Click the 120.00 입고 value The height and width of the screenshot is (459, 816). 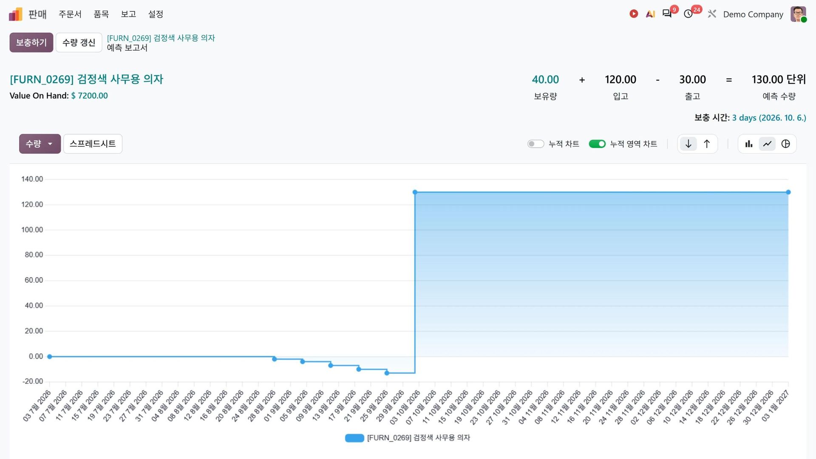620,79
